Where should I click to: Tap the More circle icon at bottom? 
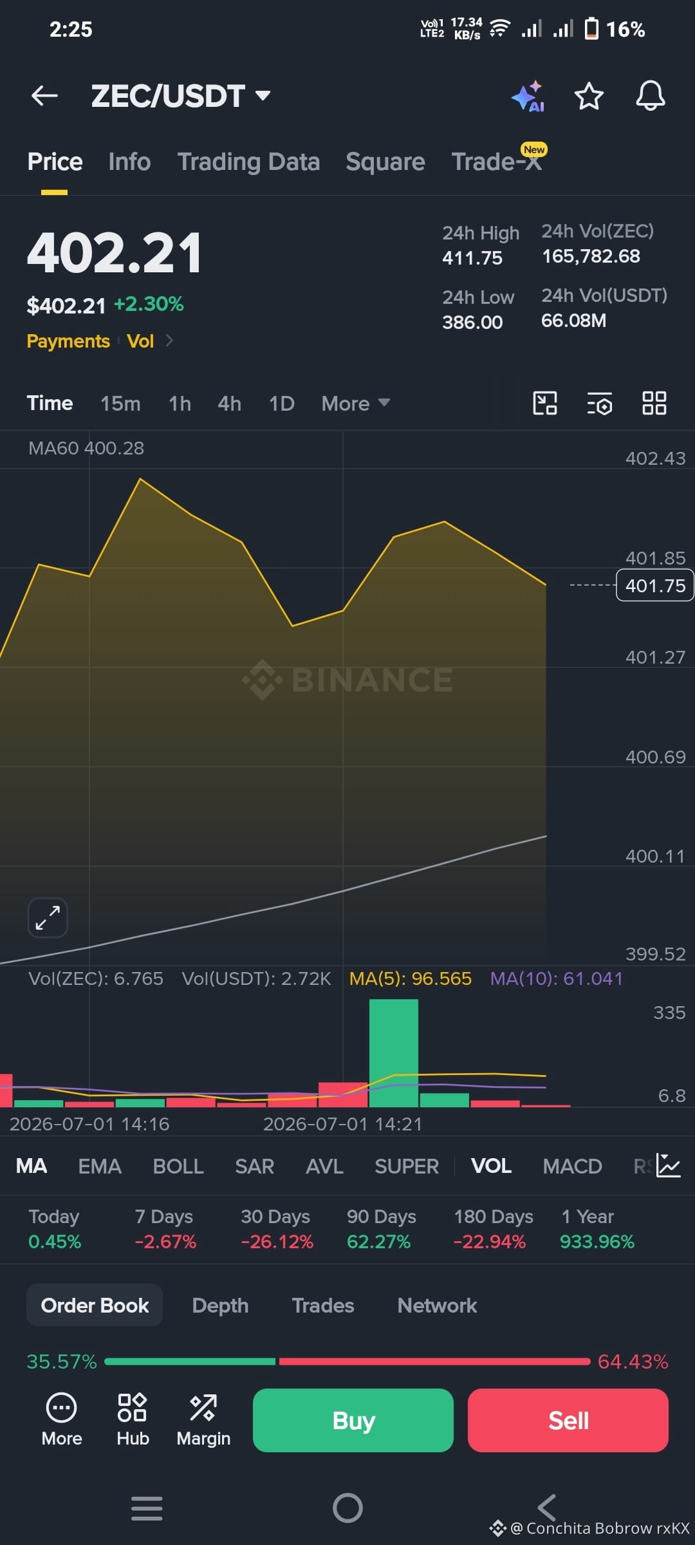pos(62,1419)
